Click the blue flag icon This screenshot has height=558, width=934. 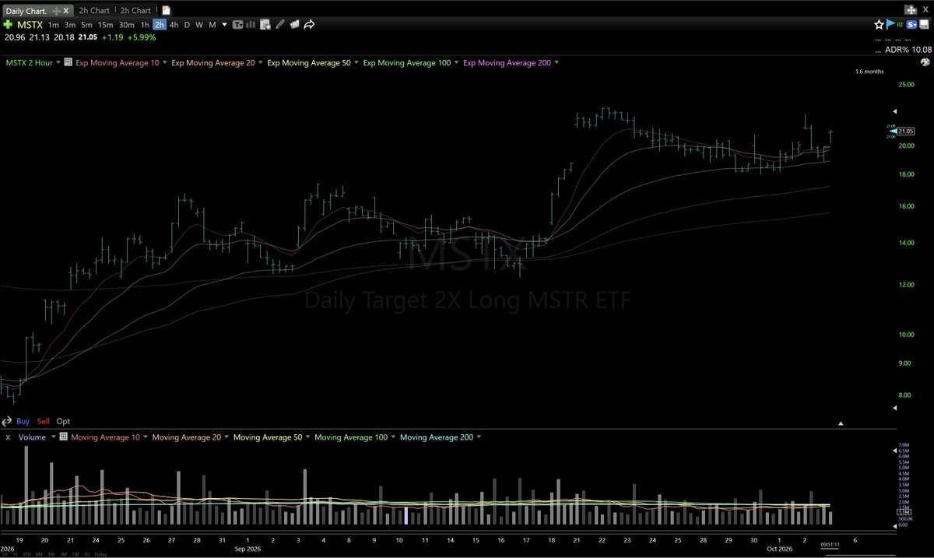pyautogui.click(x=890, y=25)
